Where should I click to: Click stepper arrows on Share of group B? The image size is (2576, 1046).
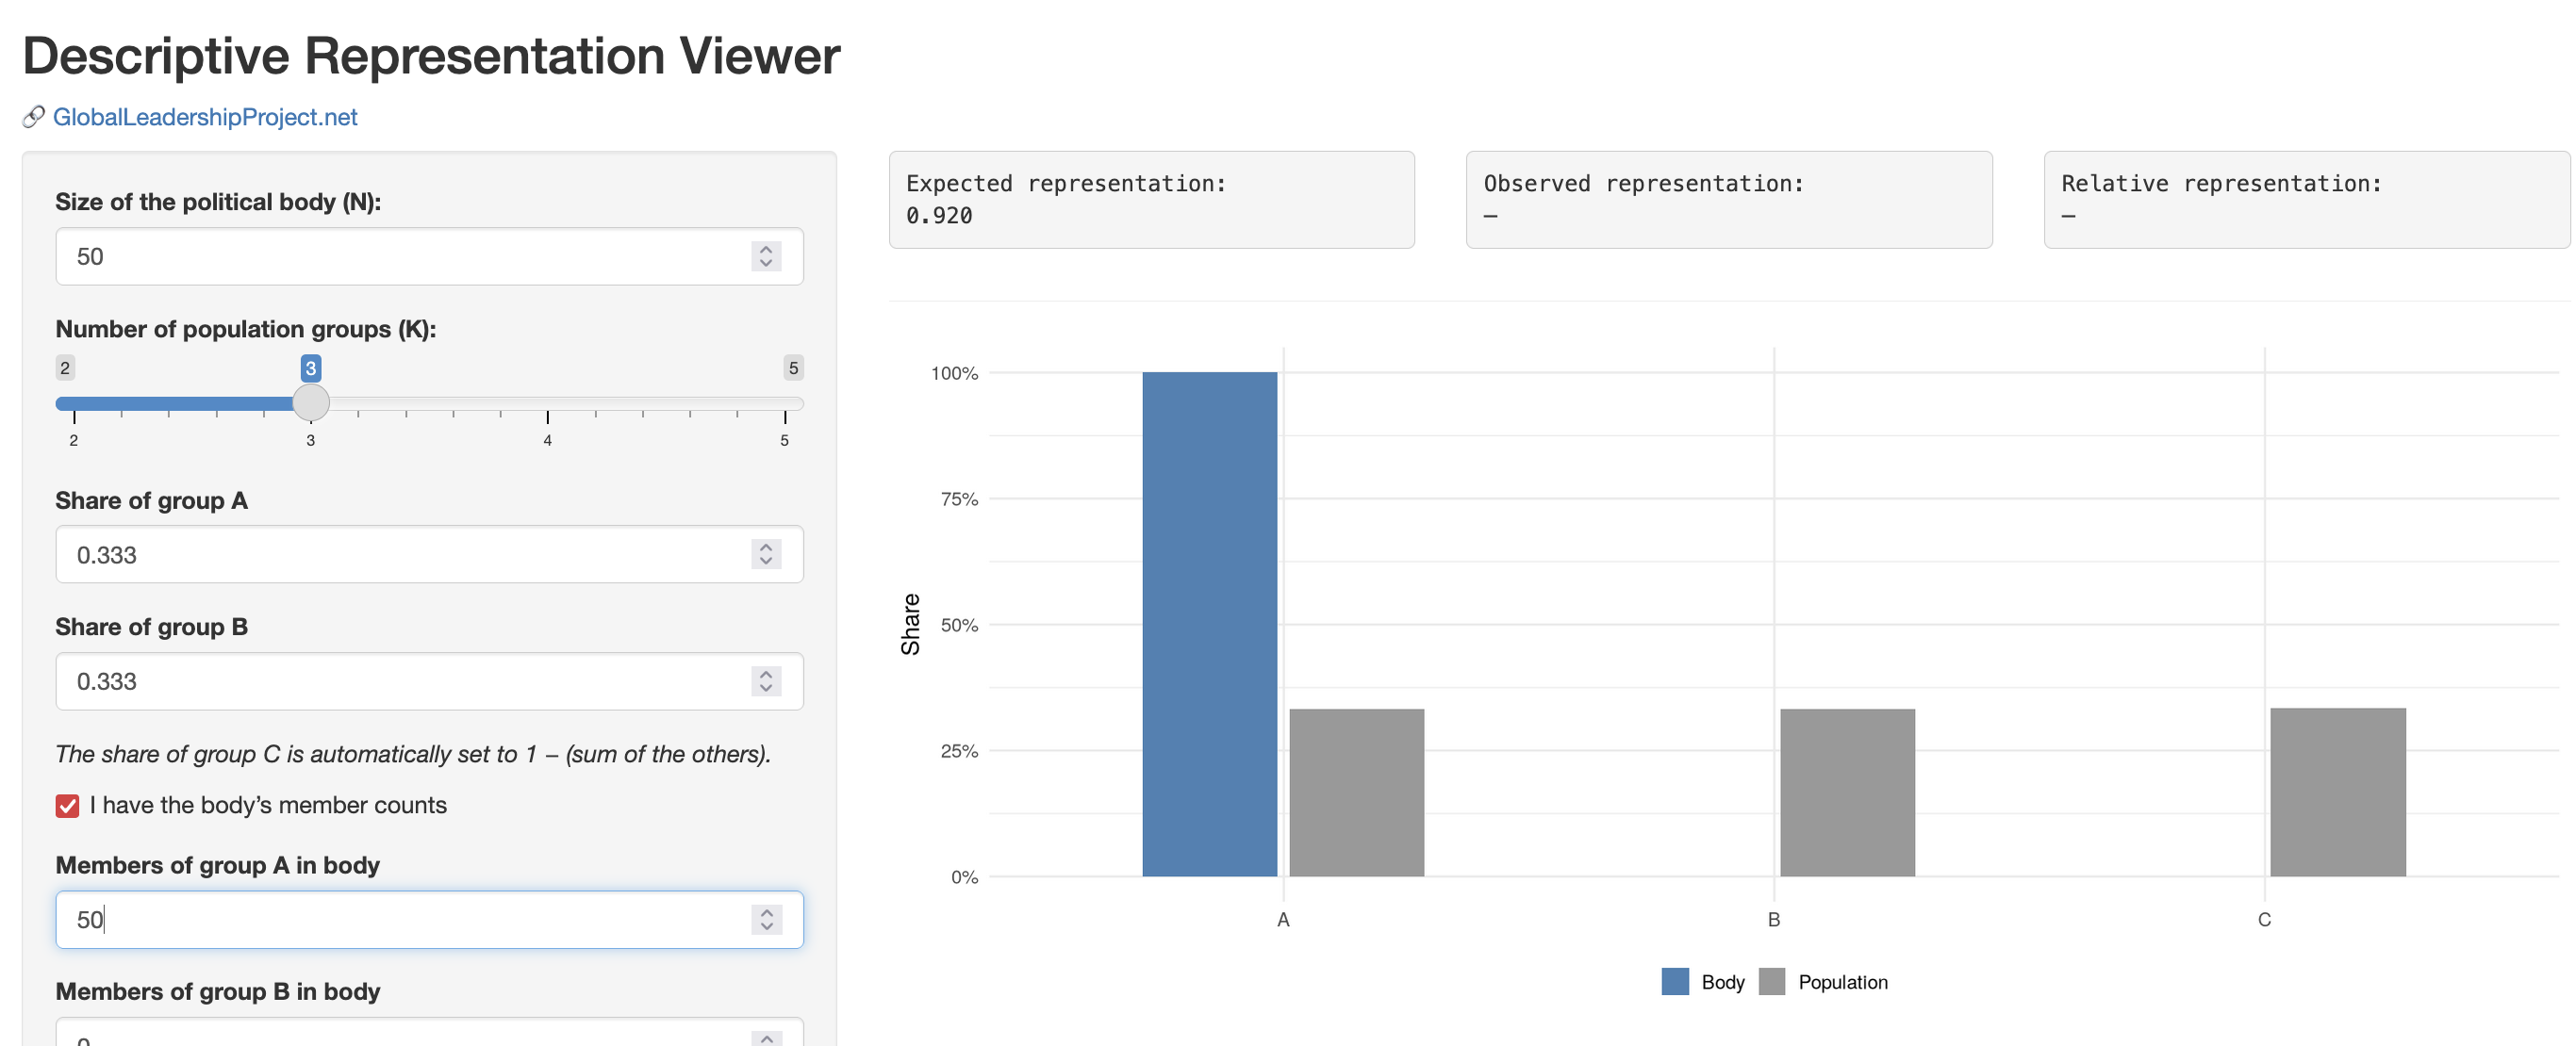[x=765, y=681]
